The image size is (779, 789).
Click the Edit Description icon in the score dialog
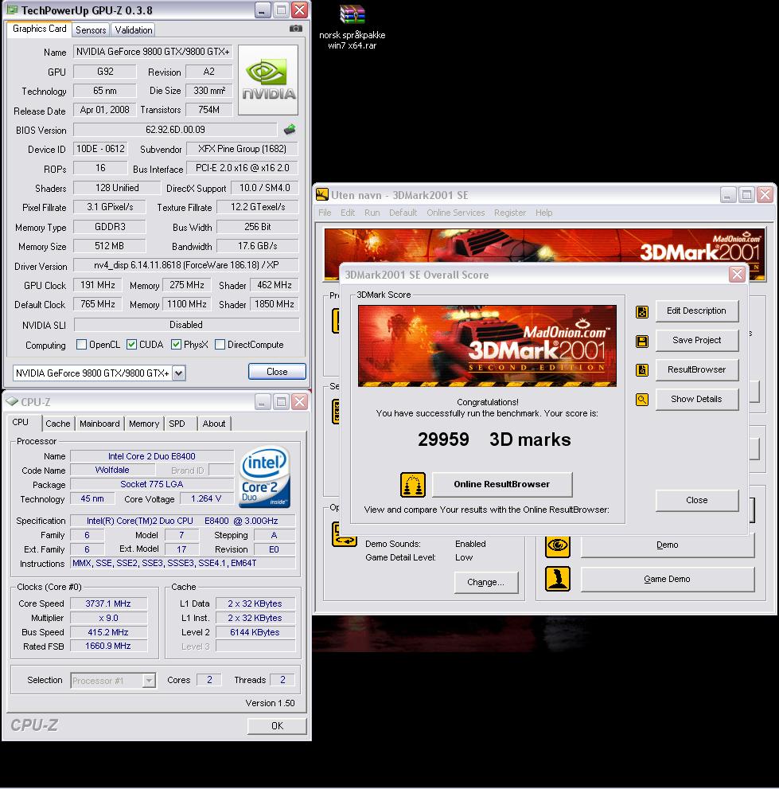coord(642,312)
